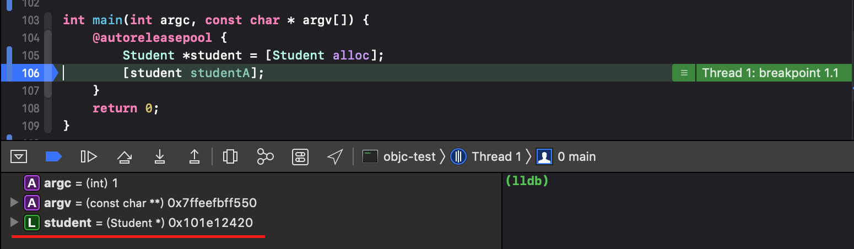
Task: Select student pointer value 0x101e12420
Action: 210,223
